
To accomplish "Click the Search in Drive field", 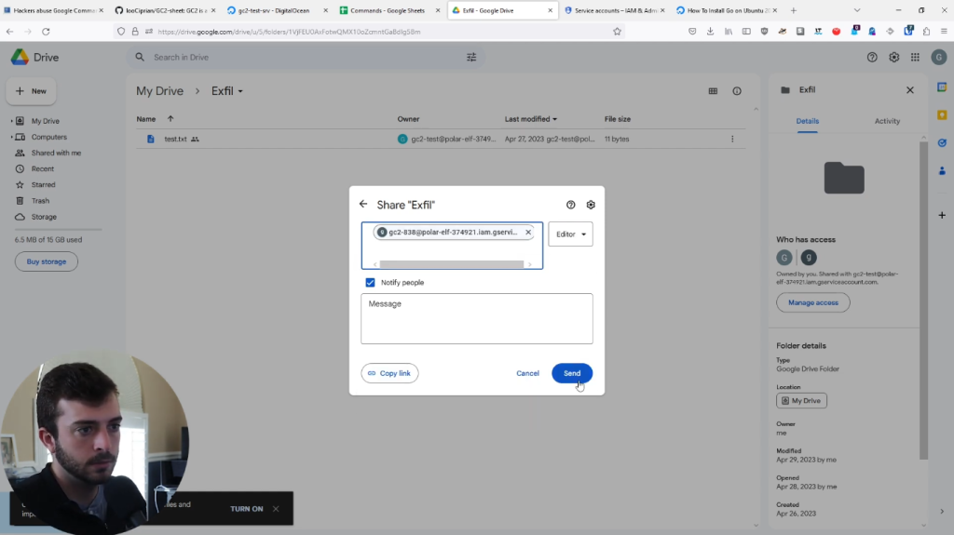I will (x=305, y=57).
